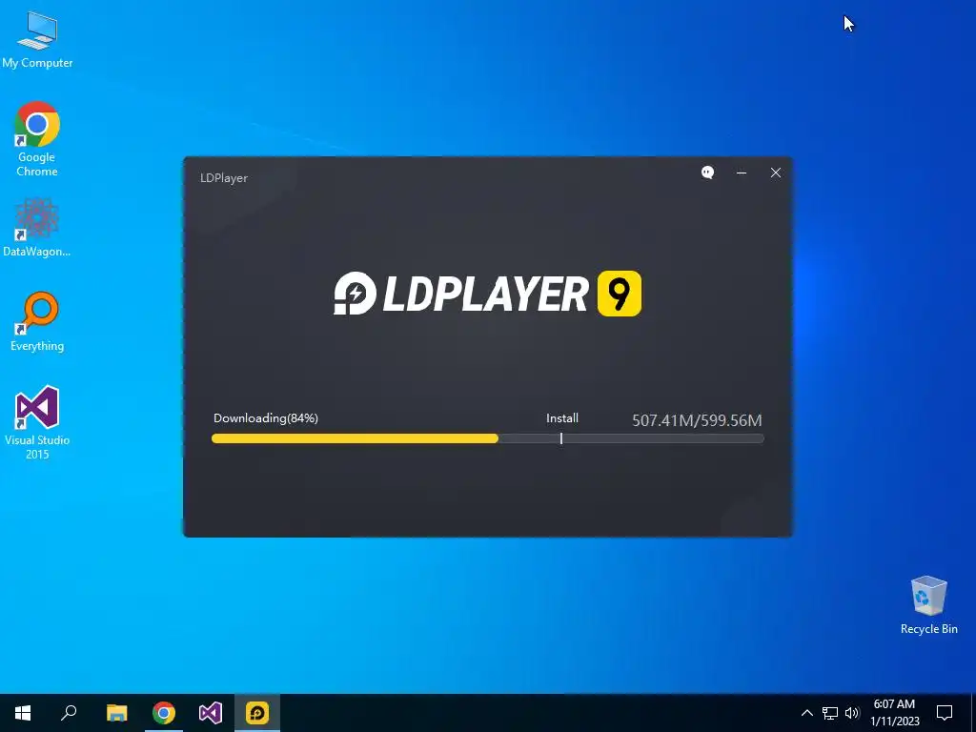Screen dimensions: 976x732
Task: Open the volume tray icon
Action: 852,713
